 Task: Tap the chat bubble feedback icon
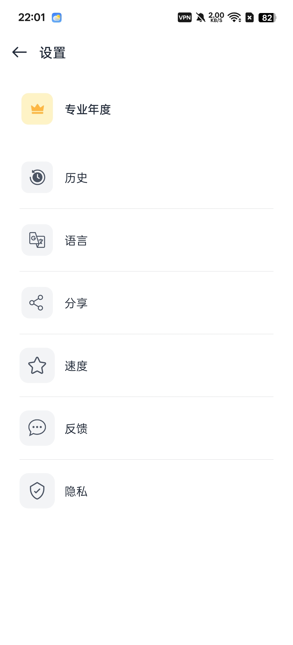point(37,428)
